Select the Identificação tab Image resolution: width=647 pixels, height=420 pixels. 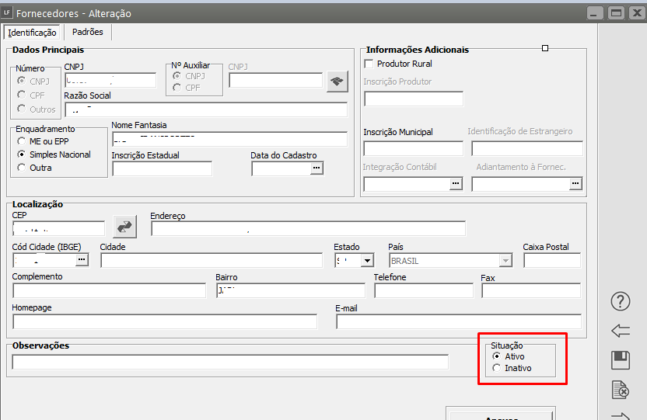click(x=33, y=33)
